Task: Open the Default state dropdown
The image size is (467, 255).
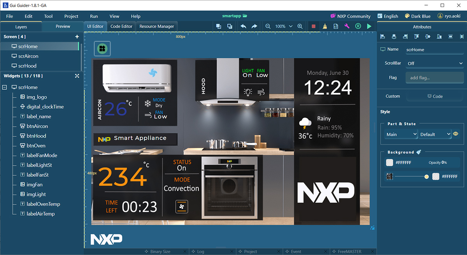Action: click(x=435, y=134)
